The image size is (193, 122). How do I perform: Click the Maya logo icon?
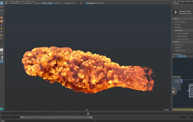click(x=1, y=109)
